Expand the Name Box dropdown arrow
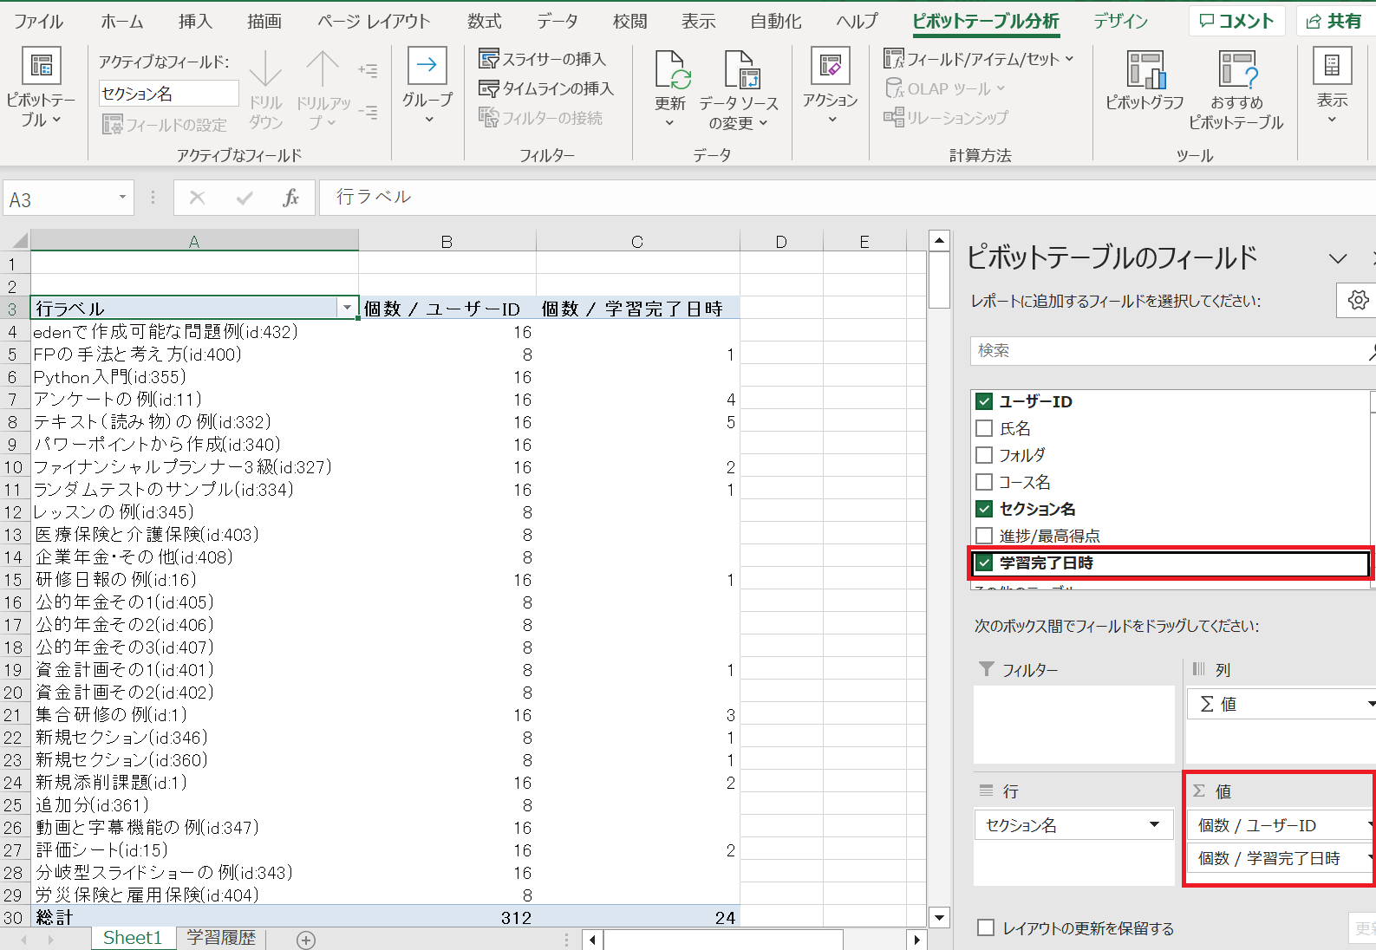 [x=122, y=198]
